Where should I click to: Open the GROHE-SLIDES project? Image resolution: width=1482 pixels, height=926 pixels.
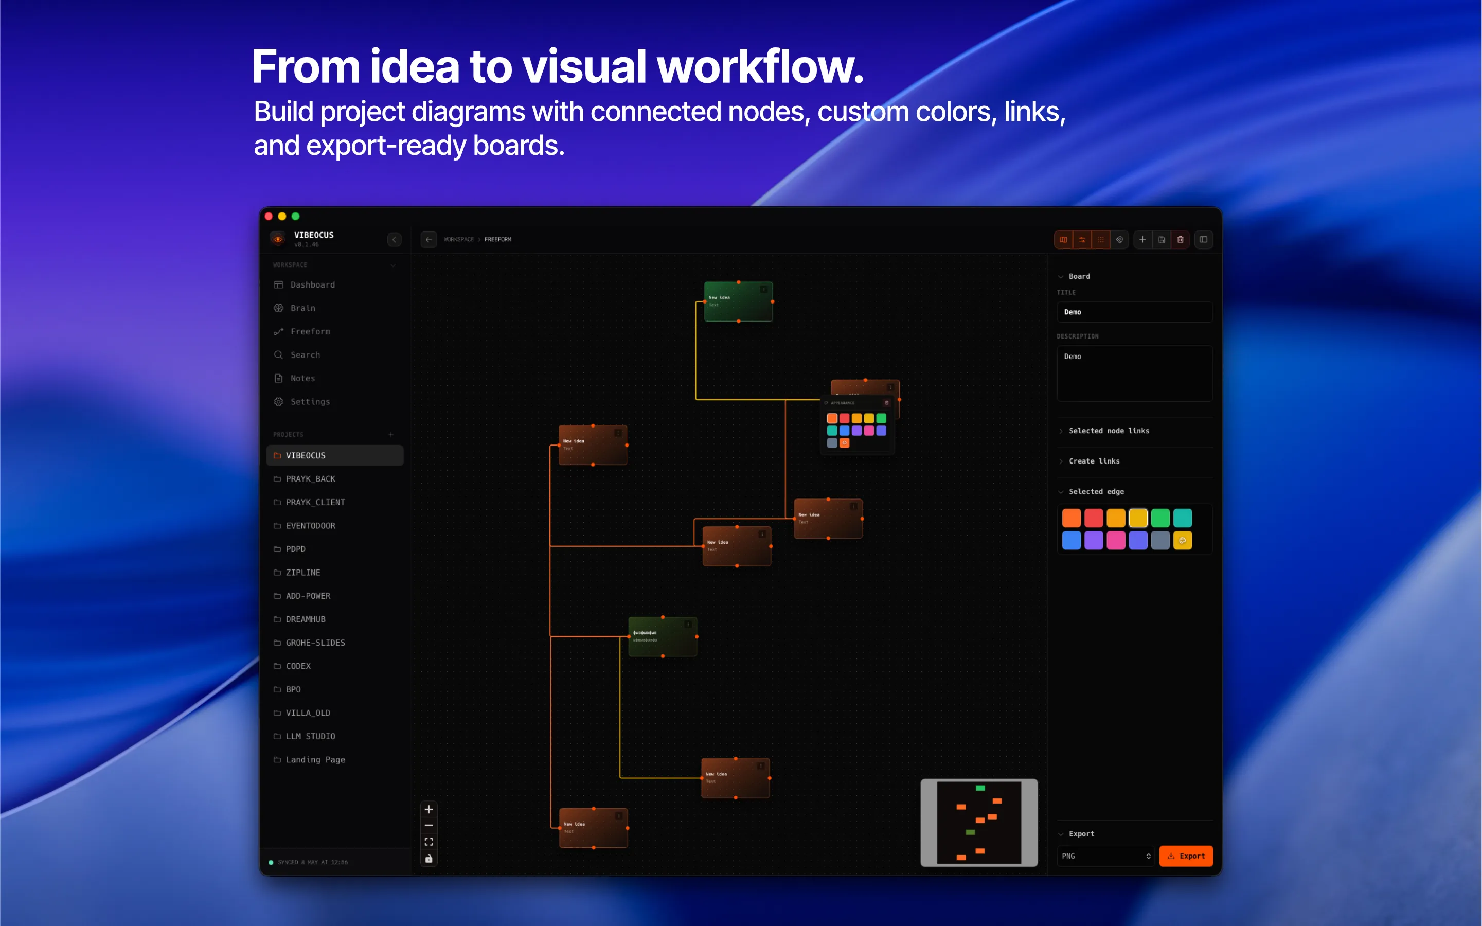335,643
